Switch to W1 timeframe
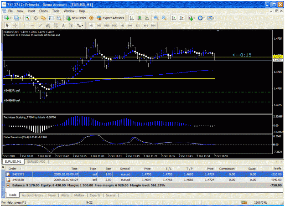 point(146,26)
